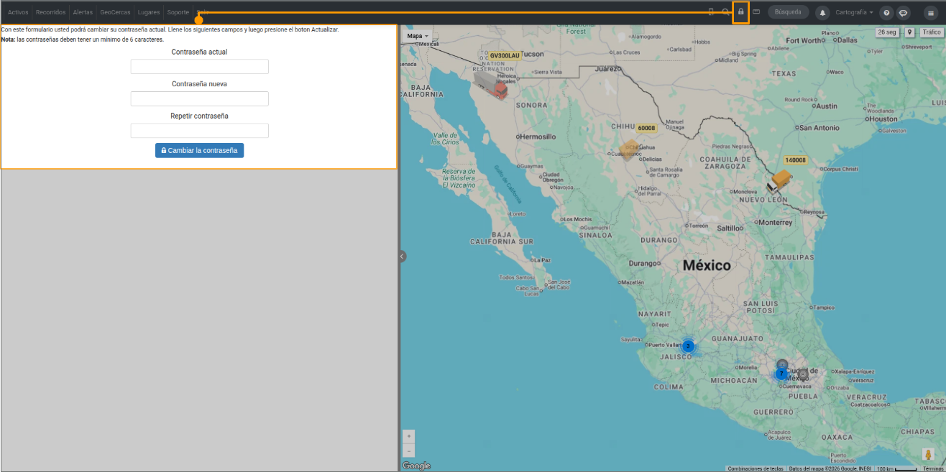This screenshot has width=946, height=472.
Task: Open the Soporte menu
Action: coord(178,12)
